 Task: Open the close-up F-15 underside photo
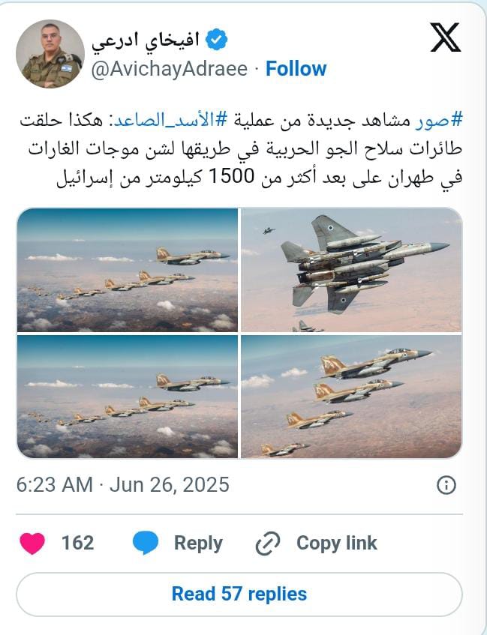point(352,270)
